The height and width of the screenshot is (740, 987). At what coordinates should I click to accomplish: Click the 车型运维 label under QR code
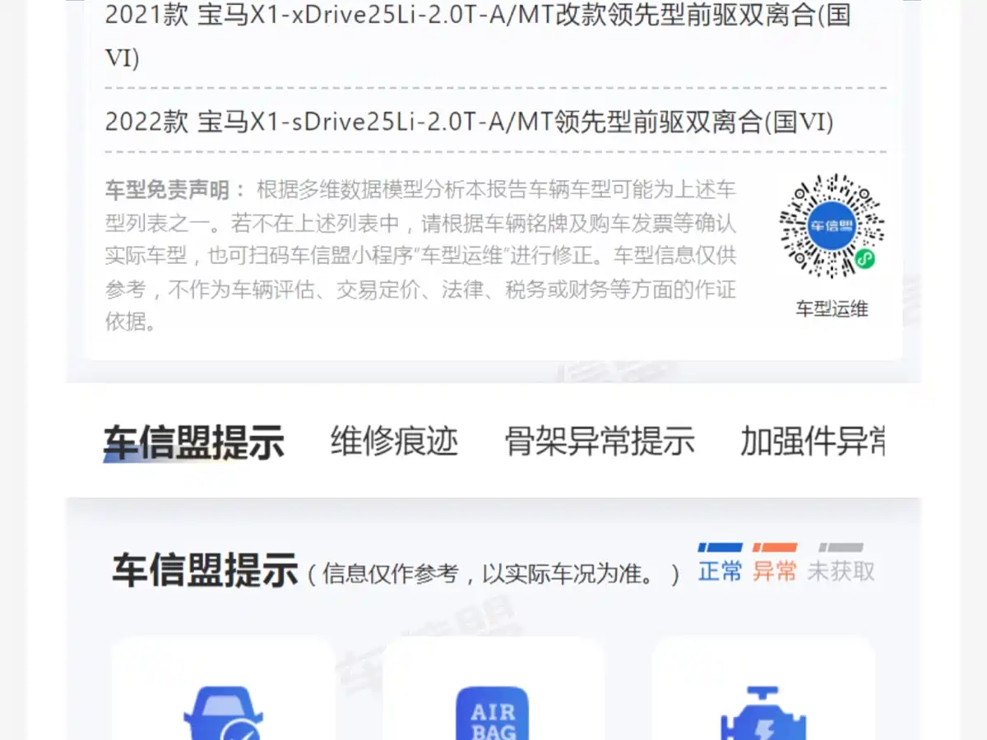point(832,309)
